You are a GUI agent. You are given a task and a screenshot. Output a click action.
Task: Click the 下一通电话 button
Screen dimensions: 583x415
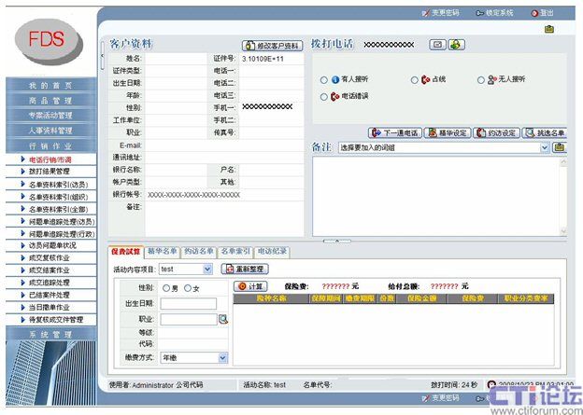[x=394, y=132]
